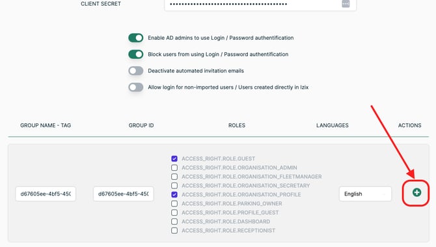Check ACCESS_RIGHT.ROLE.ORGANISATION_SECRETARY checkbox
Viewport: 436px width, 247px height.
174,186
